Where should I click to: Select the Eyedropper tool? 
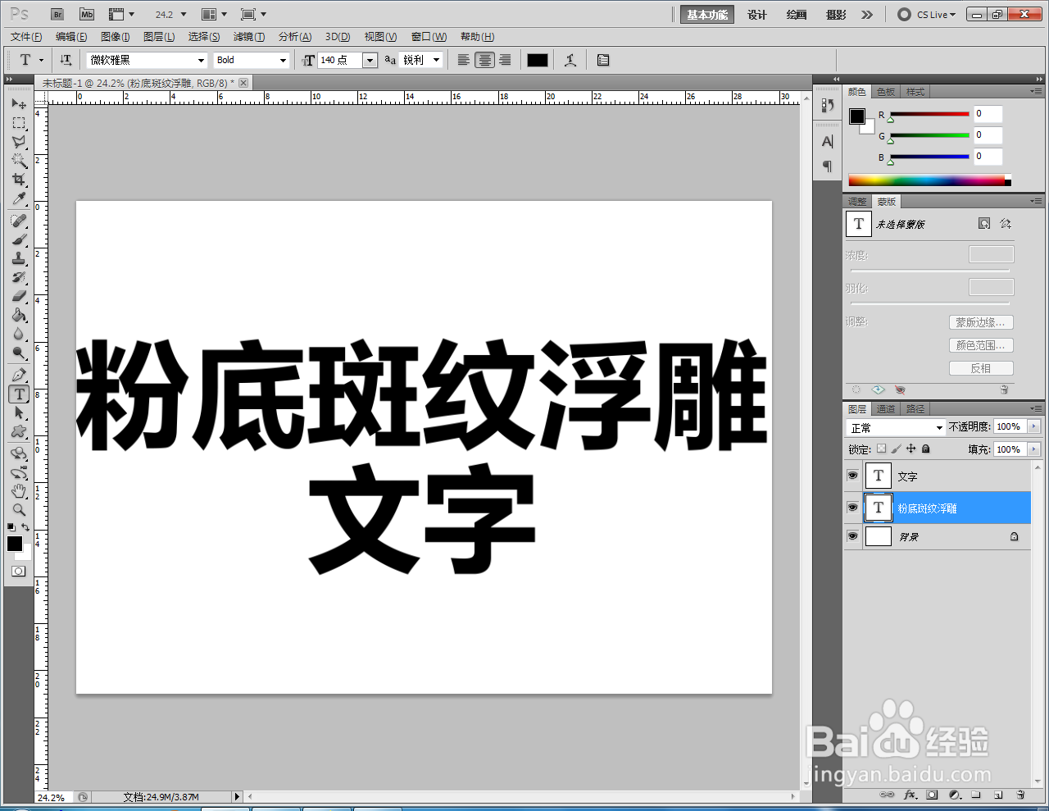coord(19,198)
